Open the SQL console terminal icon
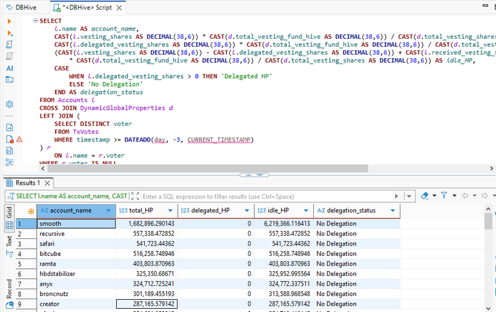This screenshot has width=496, height=312. [x=10, y=79]
